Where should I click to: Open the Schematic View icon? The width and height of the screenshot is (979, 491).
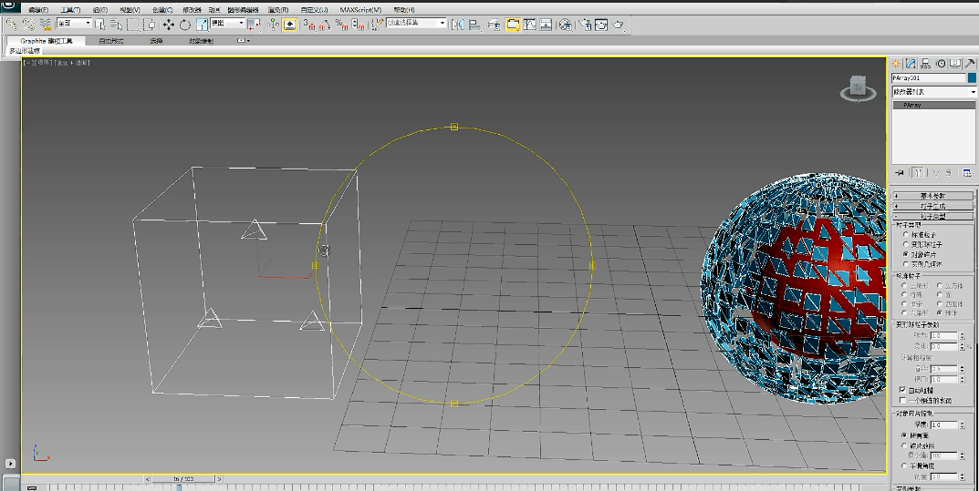(547, 25)
